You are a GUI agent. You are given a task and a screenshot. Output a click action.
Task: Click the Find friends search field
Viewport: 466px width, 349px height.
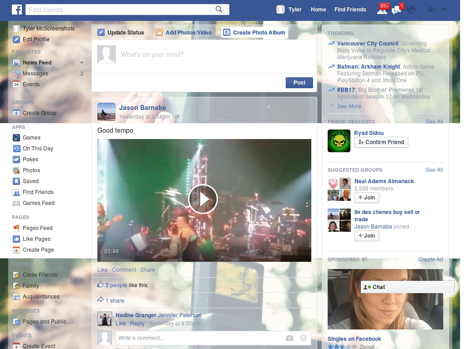click(x=118, y=10)
